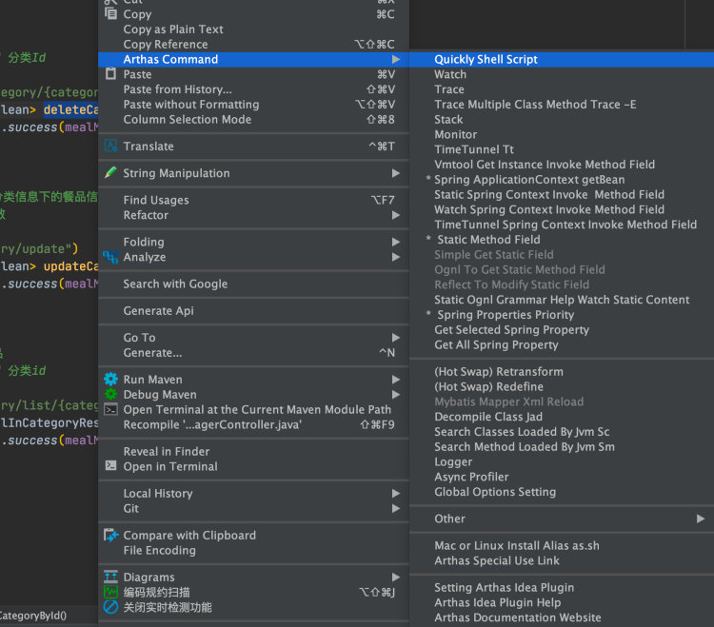Click the Debug Maven green gear icon
This screenshot has width=714, height=627.
click(x=111, y=395)
